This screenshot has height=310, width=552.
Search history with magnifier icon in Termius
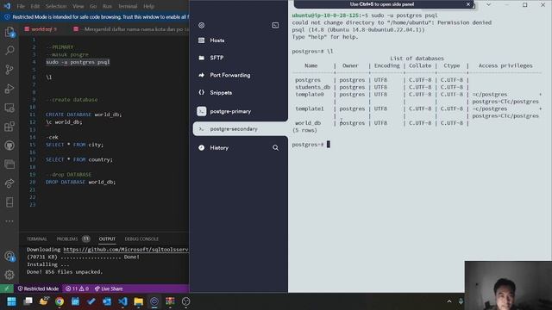click(x=275, y=148)
